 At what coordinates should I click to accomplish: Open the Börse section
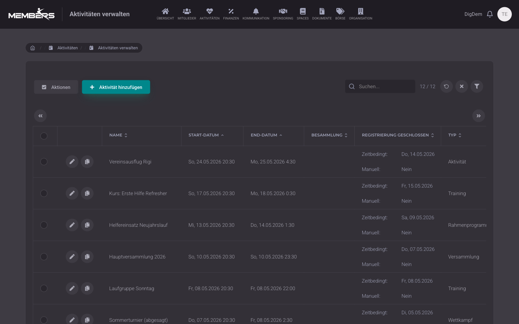pyautogui.click(x=340, y=14)
